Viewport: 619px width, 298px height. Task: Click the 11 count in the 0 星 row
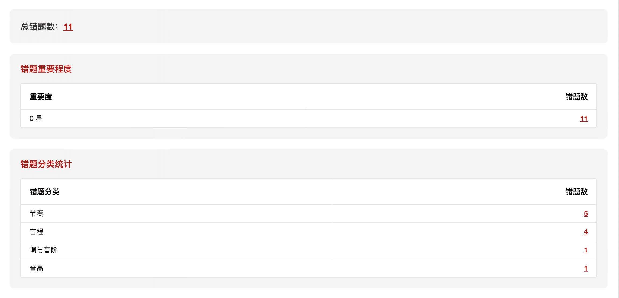click(584, 119)
